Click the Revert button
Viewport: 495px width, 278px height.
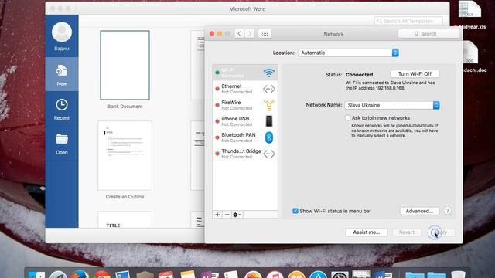pyautogui.click(x=407, y=232)
